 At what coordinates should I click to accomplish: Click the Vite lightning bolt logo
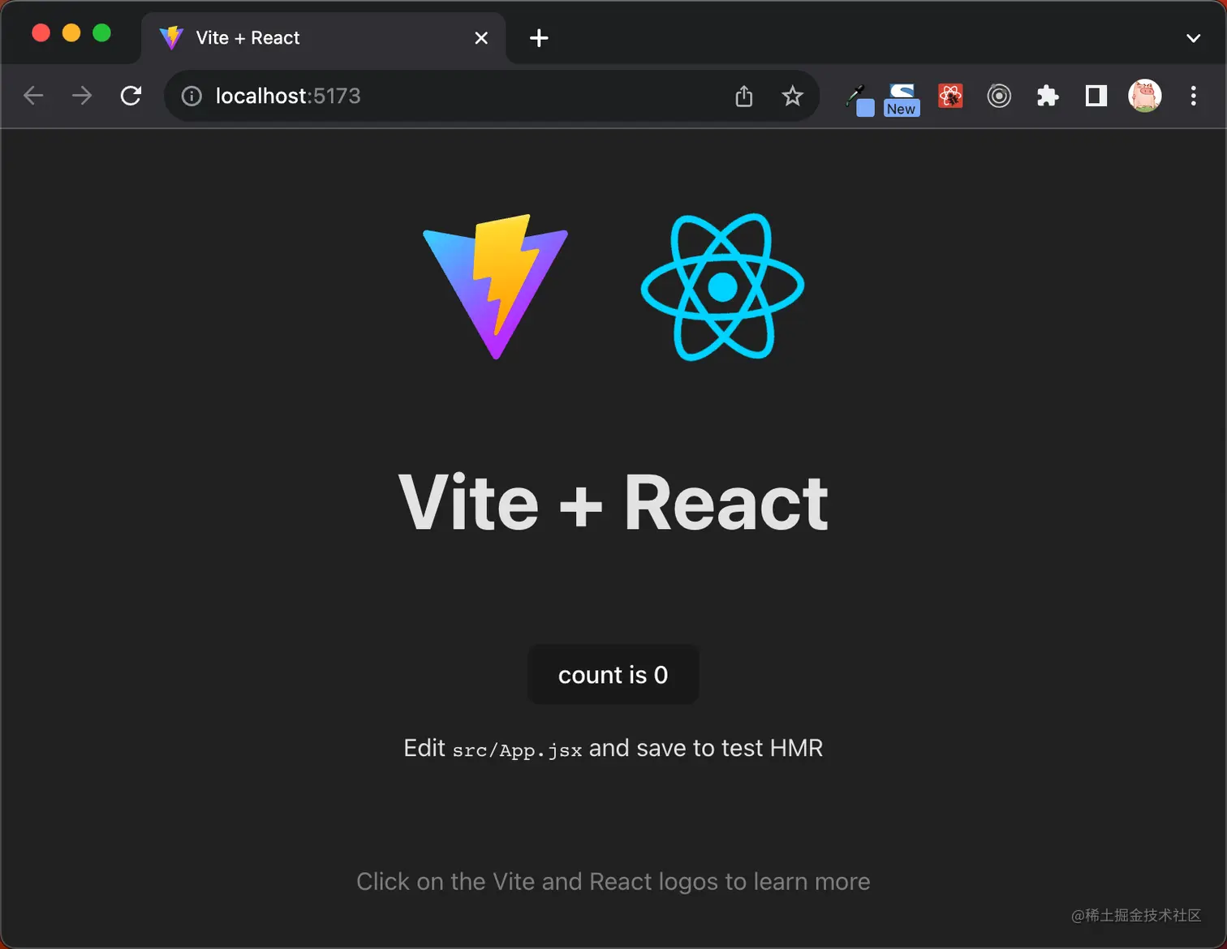(496, 286)
